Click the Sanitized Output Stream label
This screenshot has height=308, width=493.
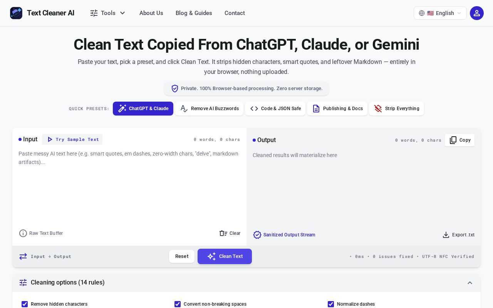(289, 235)
